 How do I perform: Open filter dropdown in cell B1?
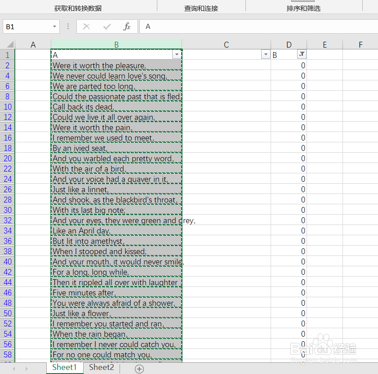(177, 54)
